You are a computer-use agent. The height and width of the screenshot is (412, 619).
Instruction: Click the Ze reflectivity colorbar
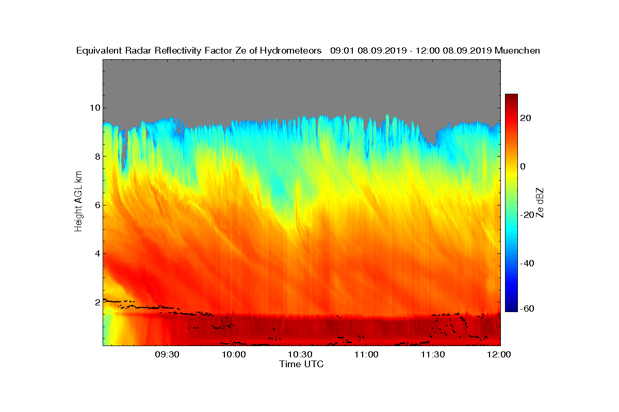[x=511, y=203]
